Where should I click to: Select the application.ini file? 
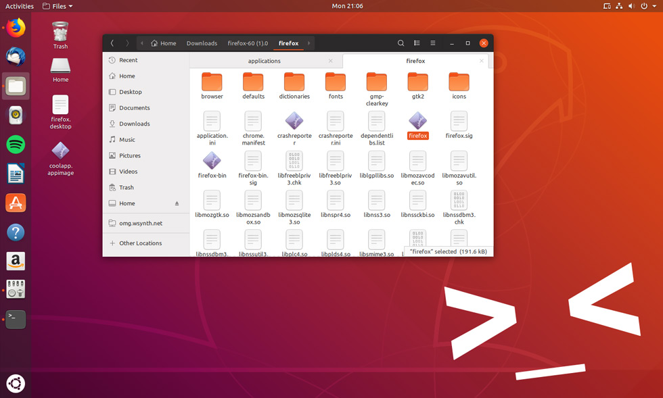[x=212, y=128]
